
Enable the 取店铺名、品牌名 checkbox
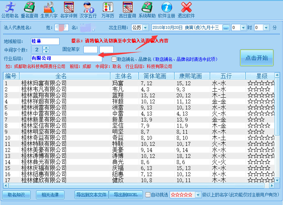click(114, 59)
